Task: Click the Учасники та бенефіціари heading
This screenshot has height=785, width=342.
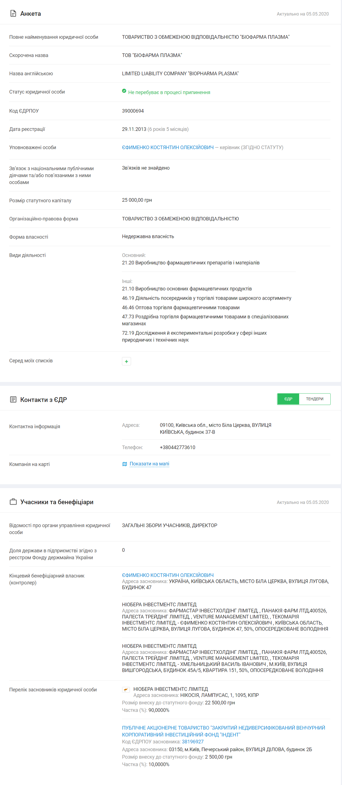Action: pos(57,502)
